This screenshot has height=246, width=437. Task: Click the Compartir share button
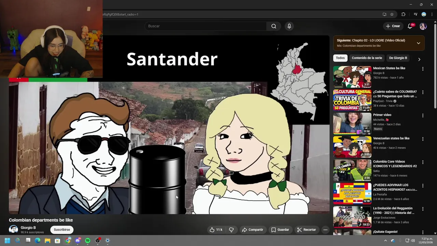coord(252,230)
